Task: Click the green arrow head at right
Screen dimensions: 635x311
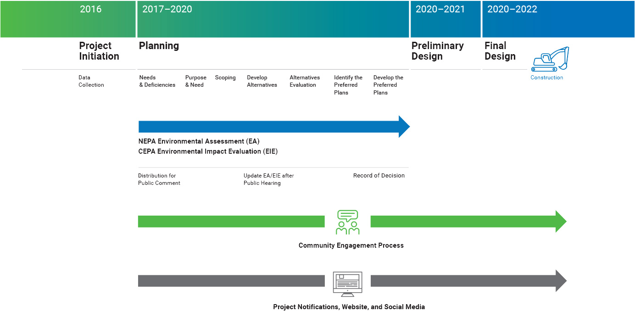Action: (x=561, y=222)
